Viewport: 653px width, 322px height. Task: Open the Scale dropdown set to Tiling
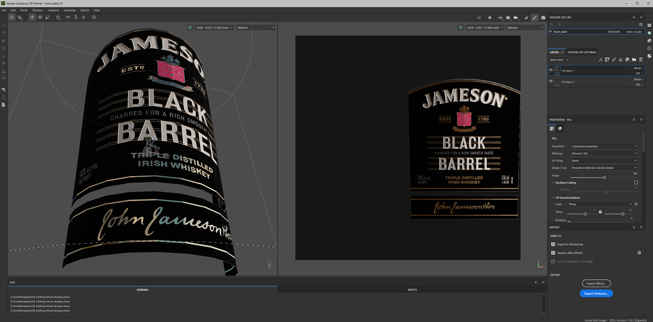[x=600, y=204]
